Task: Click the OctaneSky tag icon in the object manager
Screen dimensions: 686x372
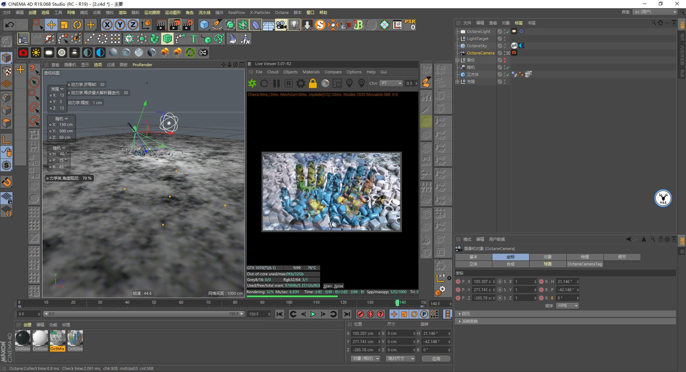Action: point(514,45)
